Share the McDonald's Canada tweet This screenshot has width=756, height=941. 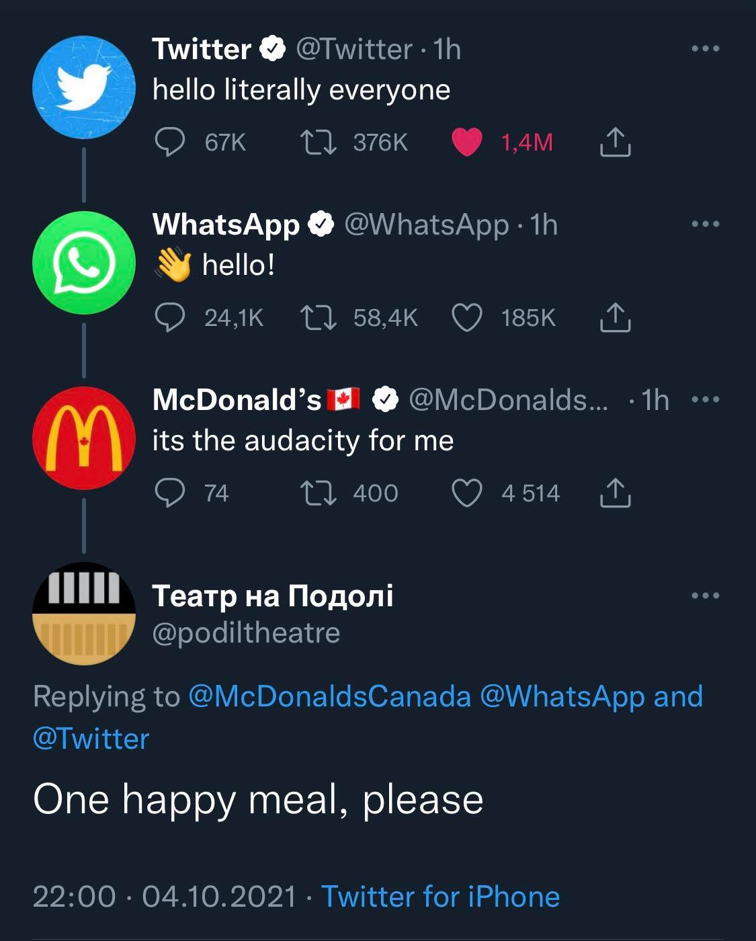click(x=614, y=493)
